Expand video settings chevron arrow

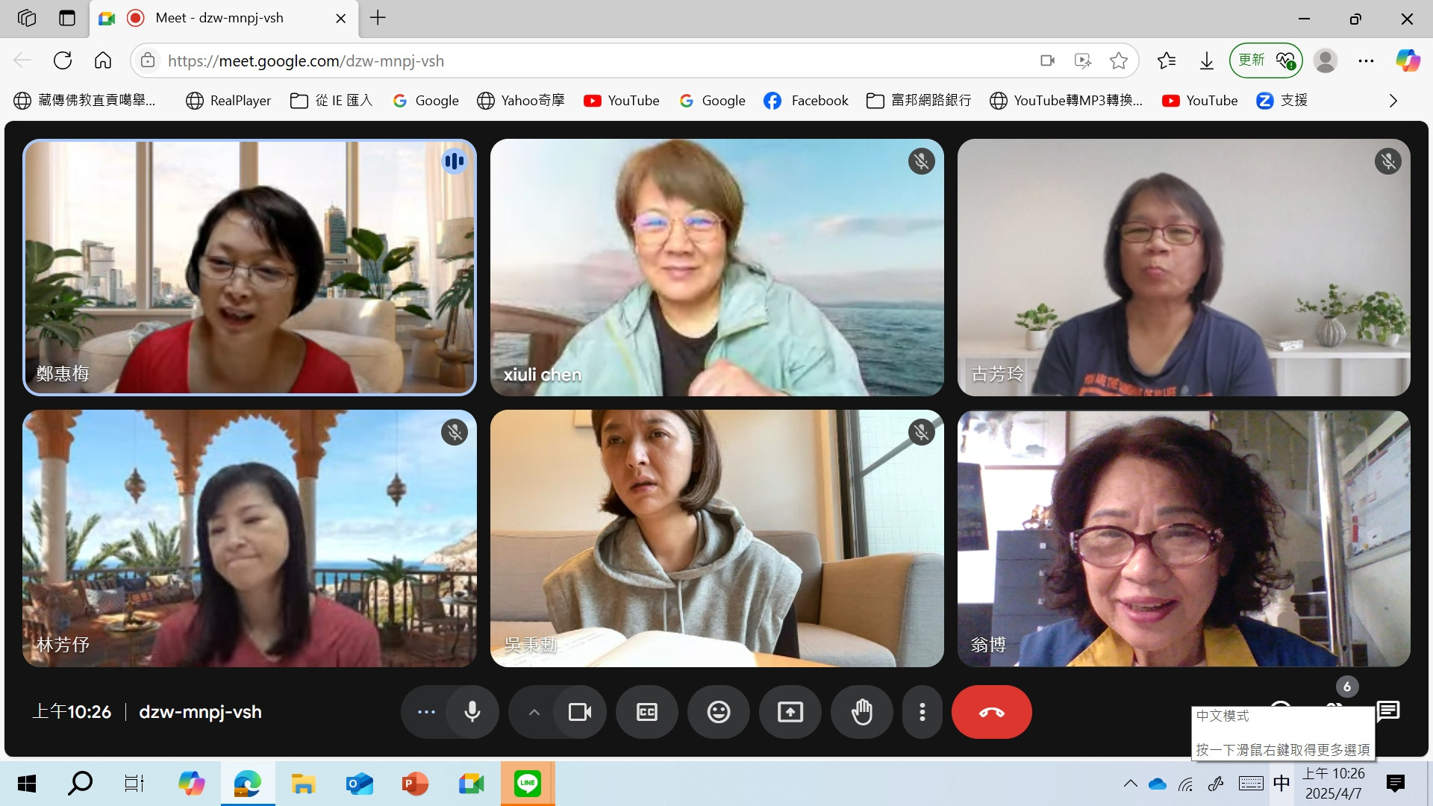(534, 712)
